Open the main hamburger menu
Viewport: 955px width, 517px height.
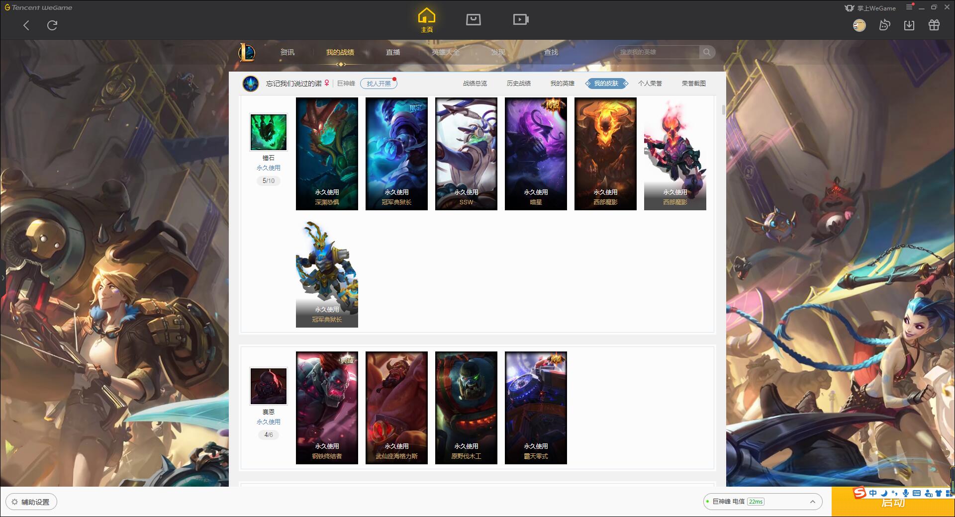pos(909,7)
